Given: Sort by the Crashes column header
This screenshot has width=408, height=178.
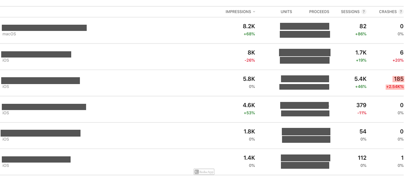Looking at the screenshot, I should pyautogui.click(x=388, y=12).
